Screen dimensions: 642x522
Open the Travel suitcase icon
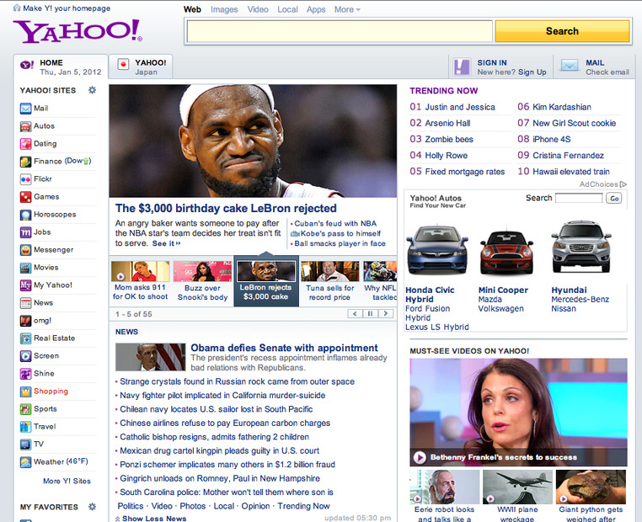(25, 427)
